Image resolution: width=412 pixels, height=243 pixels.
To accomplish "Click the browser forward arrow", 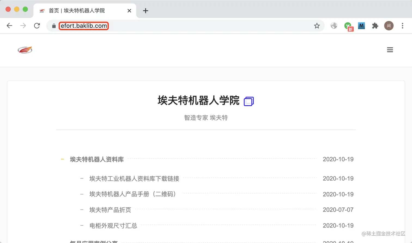I will (23, 26).
